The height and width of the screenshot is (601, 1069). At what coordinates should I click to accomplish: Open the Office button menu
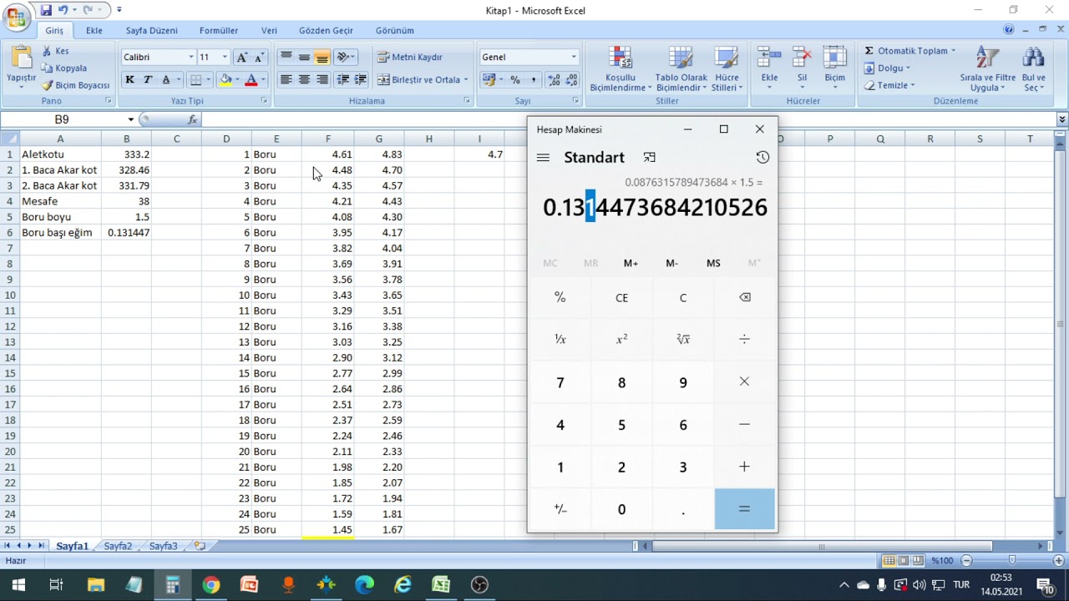[x=16, y=16]
